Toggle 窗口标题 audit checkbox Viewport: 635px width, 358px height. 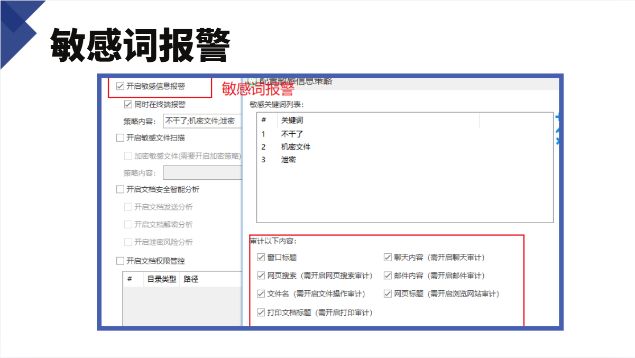(261, 258)
